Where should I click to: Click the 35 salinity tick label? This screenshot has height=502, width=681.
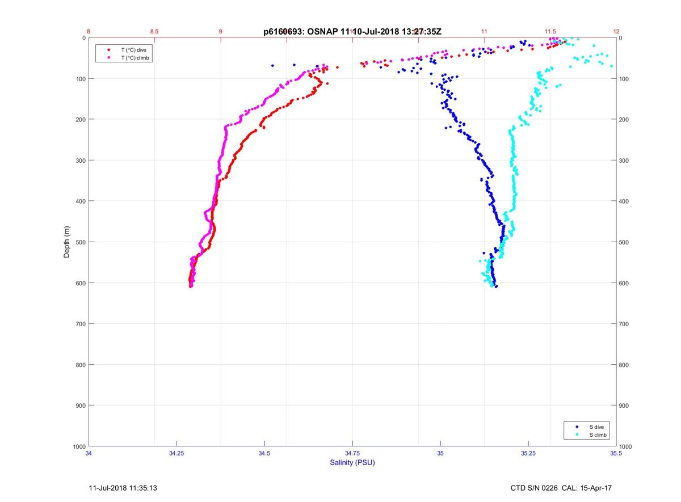pos(440,453)
